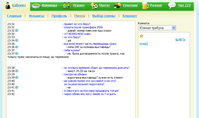Click the Профиль link
This screenshot has width=199, height=118.
tap(59, 16)
